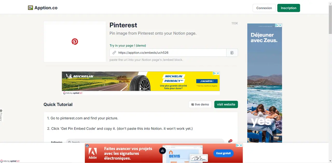Click the page vertical scrollbar thumb
The image size is (332, 163).
tap(330, 19)
